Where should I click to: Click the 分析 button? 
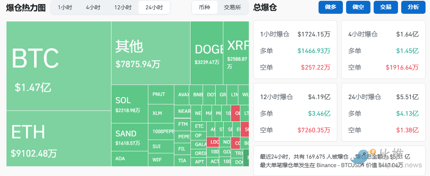(x=413, y=7)
